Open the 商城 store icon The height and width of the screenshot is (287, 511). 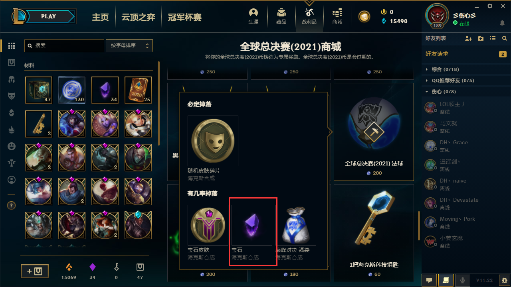[x=337, y=16]
